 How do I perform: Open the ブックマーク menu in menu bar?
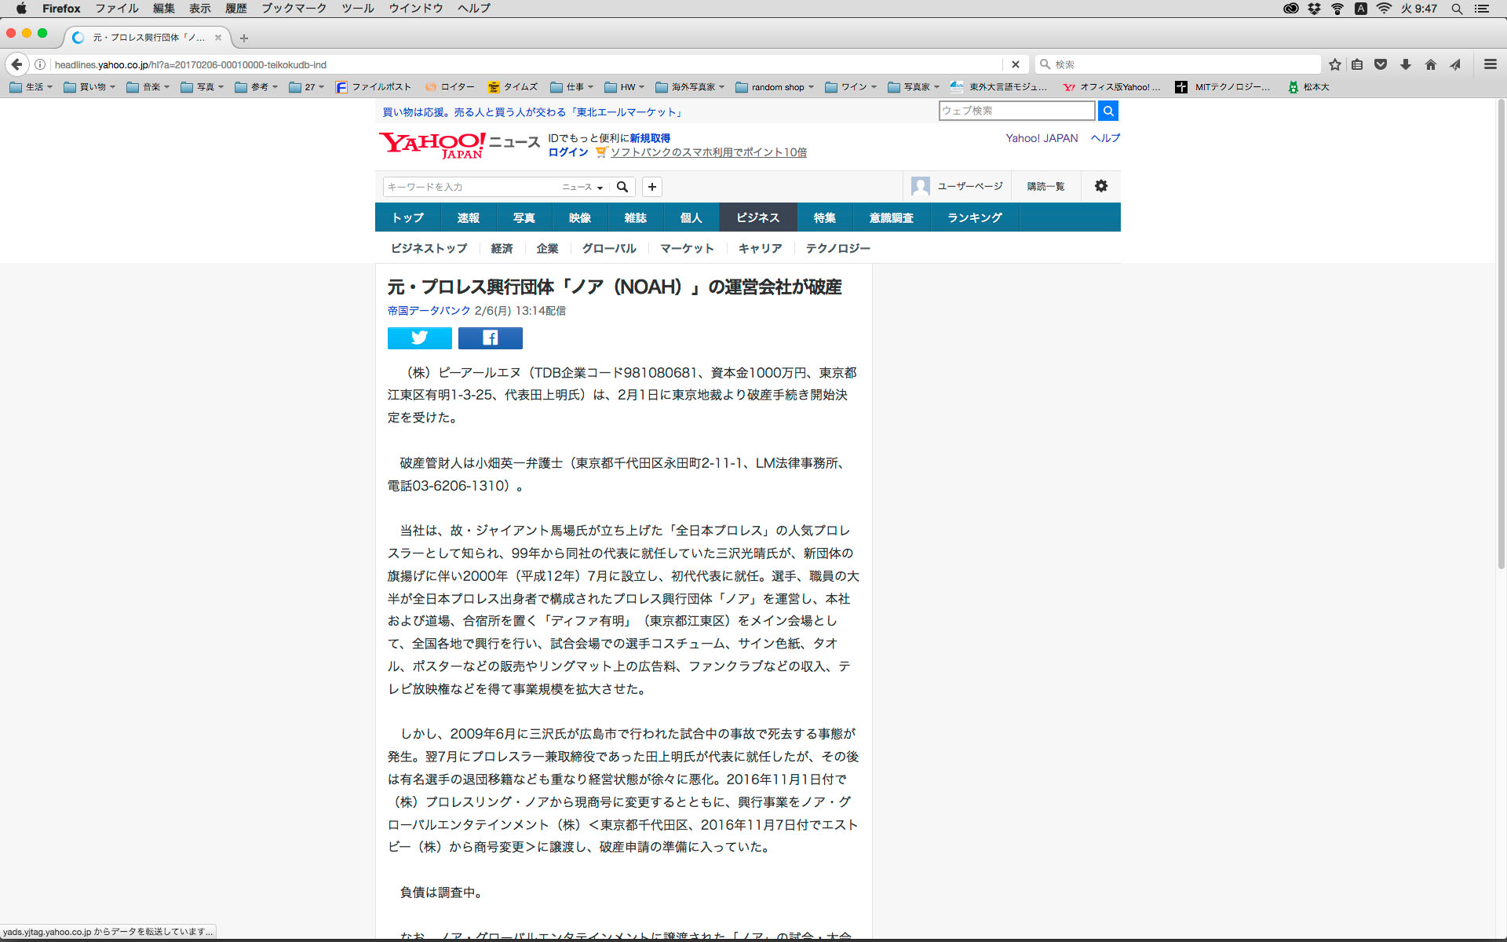click(x=294, y=9)
